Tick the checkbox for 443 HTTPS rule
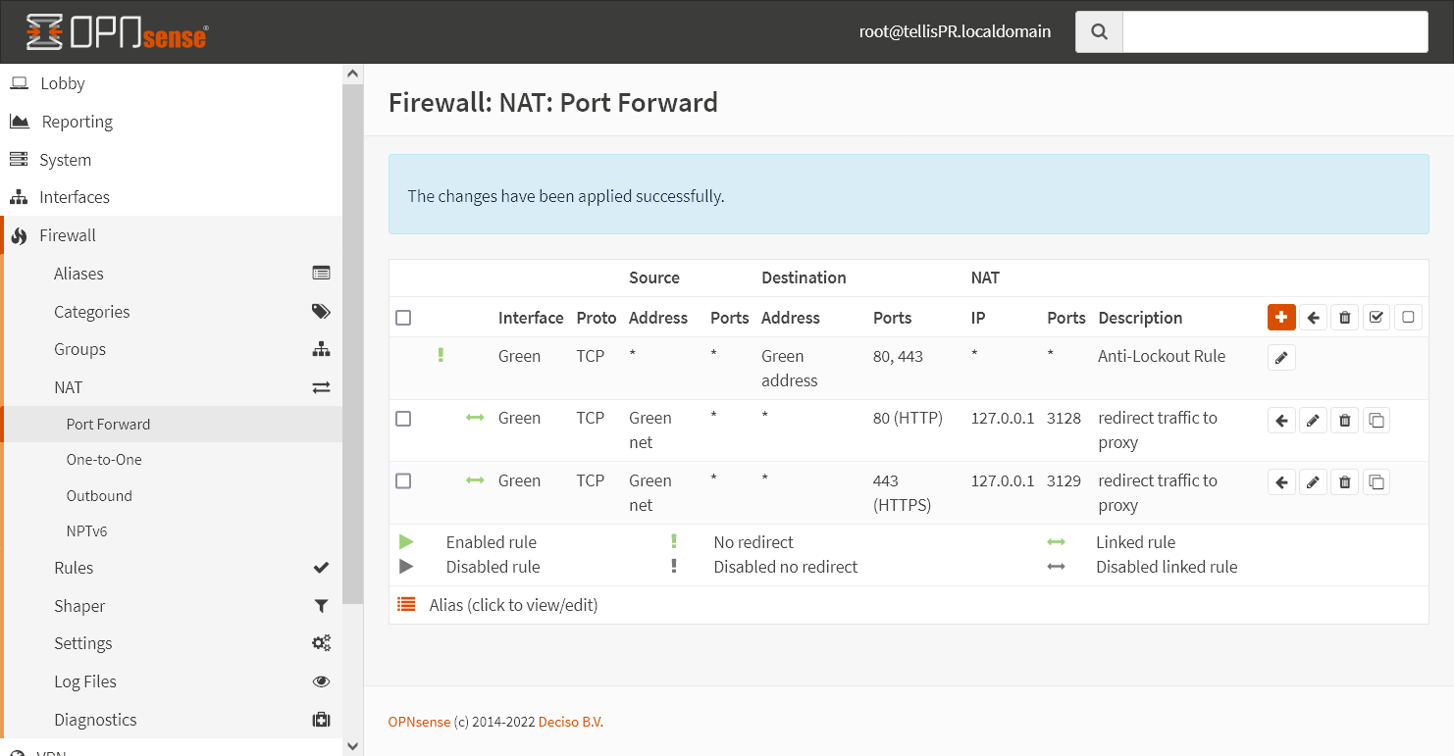This screenshot has width=1454, height=756. [x=403, y=481]
